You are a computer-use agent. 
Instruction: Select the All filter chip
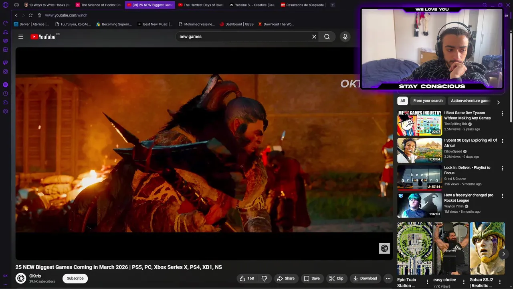tap(402, 101)
